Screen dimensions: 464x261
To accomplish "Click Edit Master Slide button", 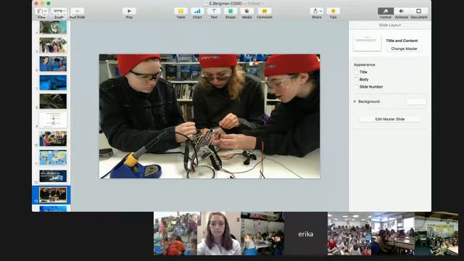I will tap(390, 119).
